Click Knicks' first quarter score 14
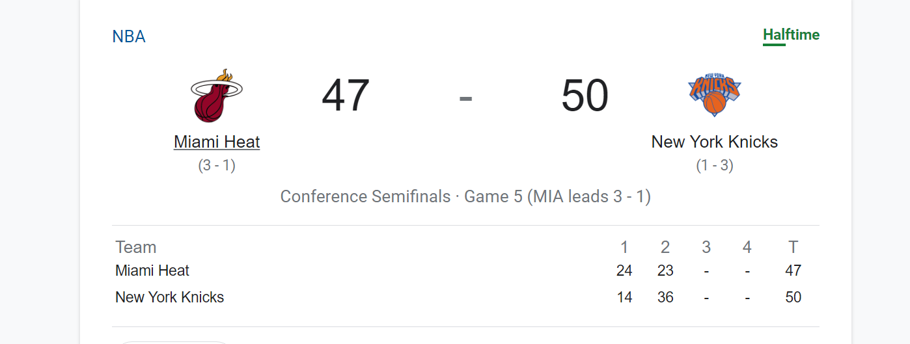The width and height of the screenshot is (910, 344). (624, 297)
